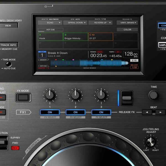This screenshot has height=166, width=166.
Task: Toggle the FX 2 ON button
Action: click(76, 112)
